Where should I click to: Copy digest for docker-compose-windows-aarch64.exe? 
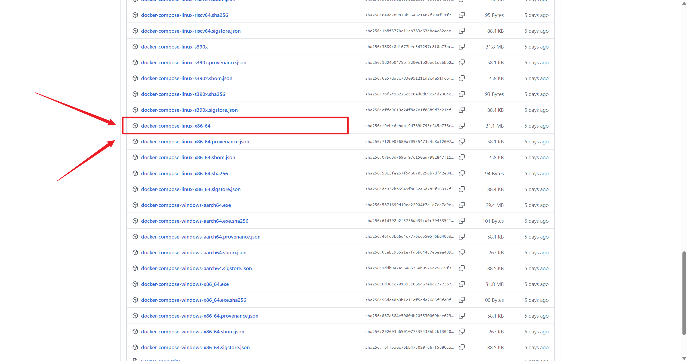click(x=462, y=205)
